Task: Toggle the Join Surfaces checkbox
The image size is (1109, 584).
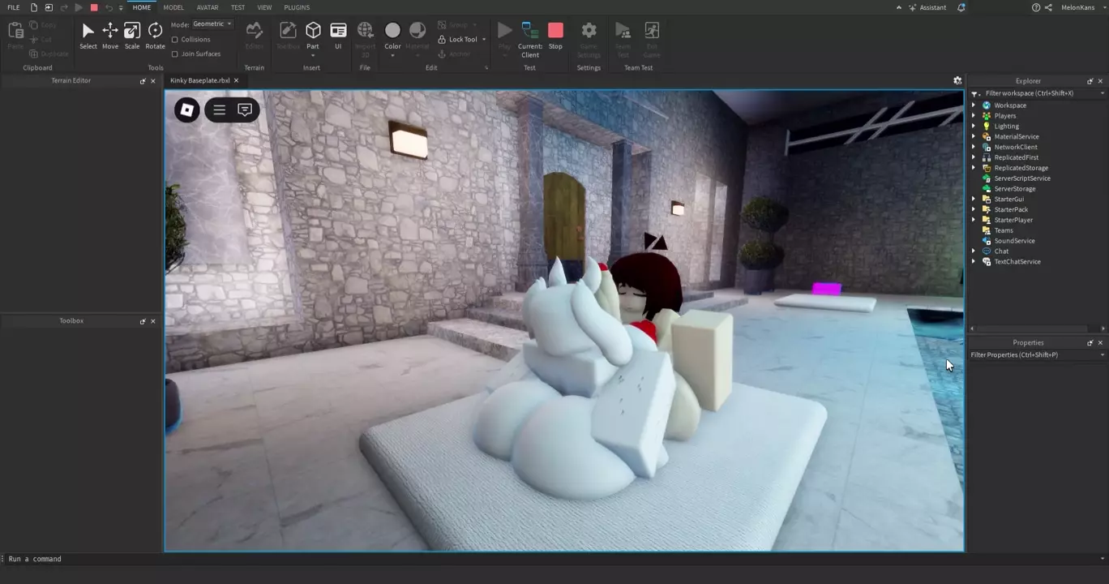Action: tap(175, 54)
